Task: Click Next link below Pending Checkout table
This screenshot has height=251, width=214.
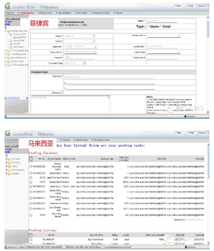Action: (x=177, y=220)
